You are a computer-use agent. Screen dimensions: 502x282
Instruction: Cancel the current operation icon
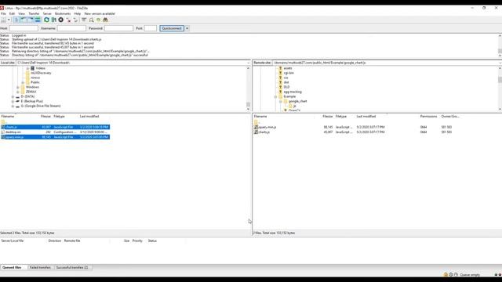[61, 20]
